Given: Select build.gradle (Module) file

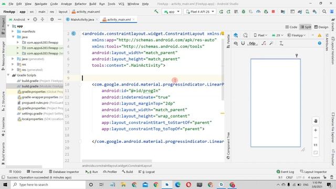Looking at the screenshot, I should click(40, 86).
